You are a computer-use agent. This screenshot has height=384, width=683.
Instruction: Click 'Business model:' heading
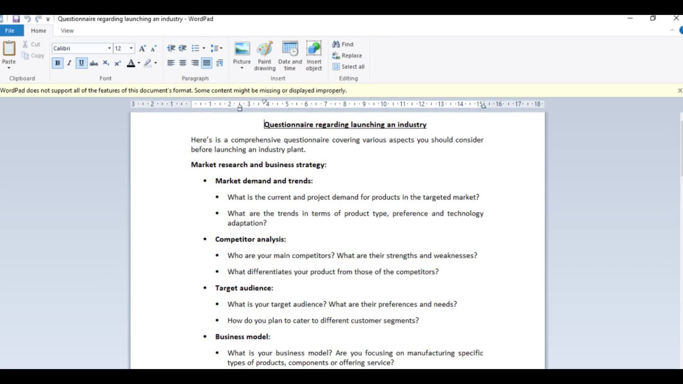tap(242, 337)
